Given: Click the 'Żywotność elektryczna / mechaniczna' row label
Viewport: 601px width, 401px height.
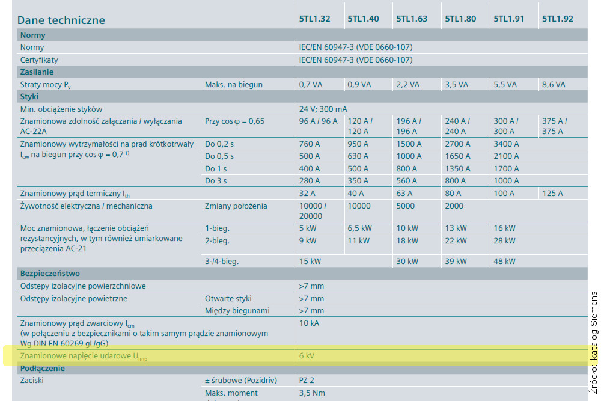Looking at the screenshot, I should point(87,206).
